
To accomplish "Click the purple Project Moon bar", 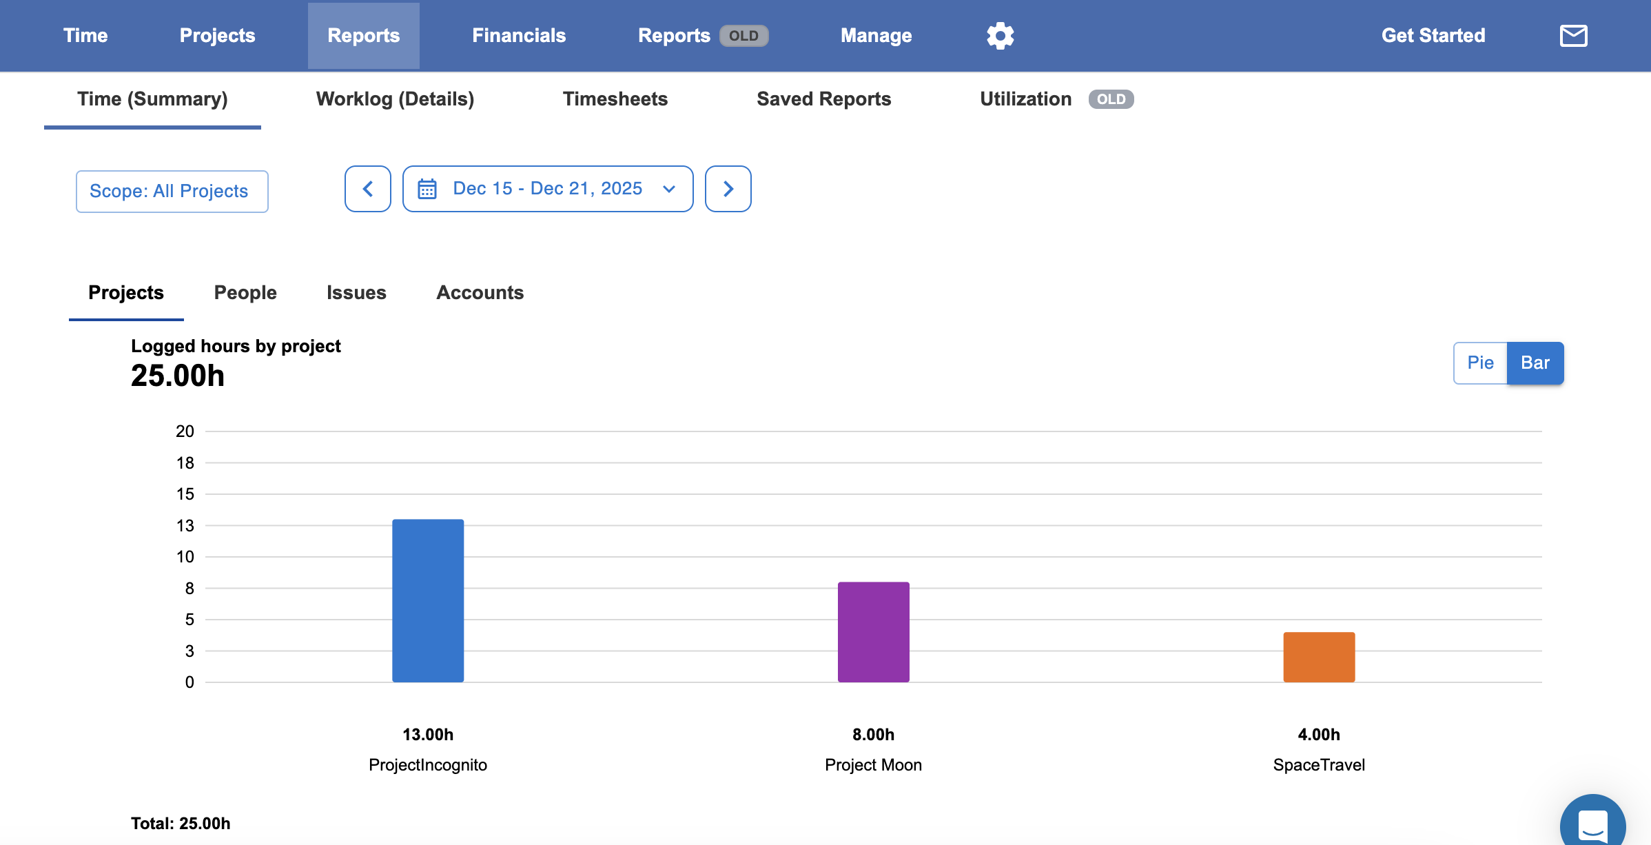I will pyautogui.click(x=874, y=632).
